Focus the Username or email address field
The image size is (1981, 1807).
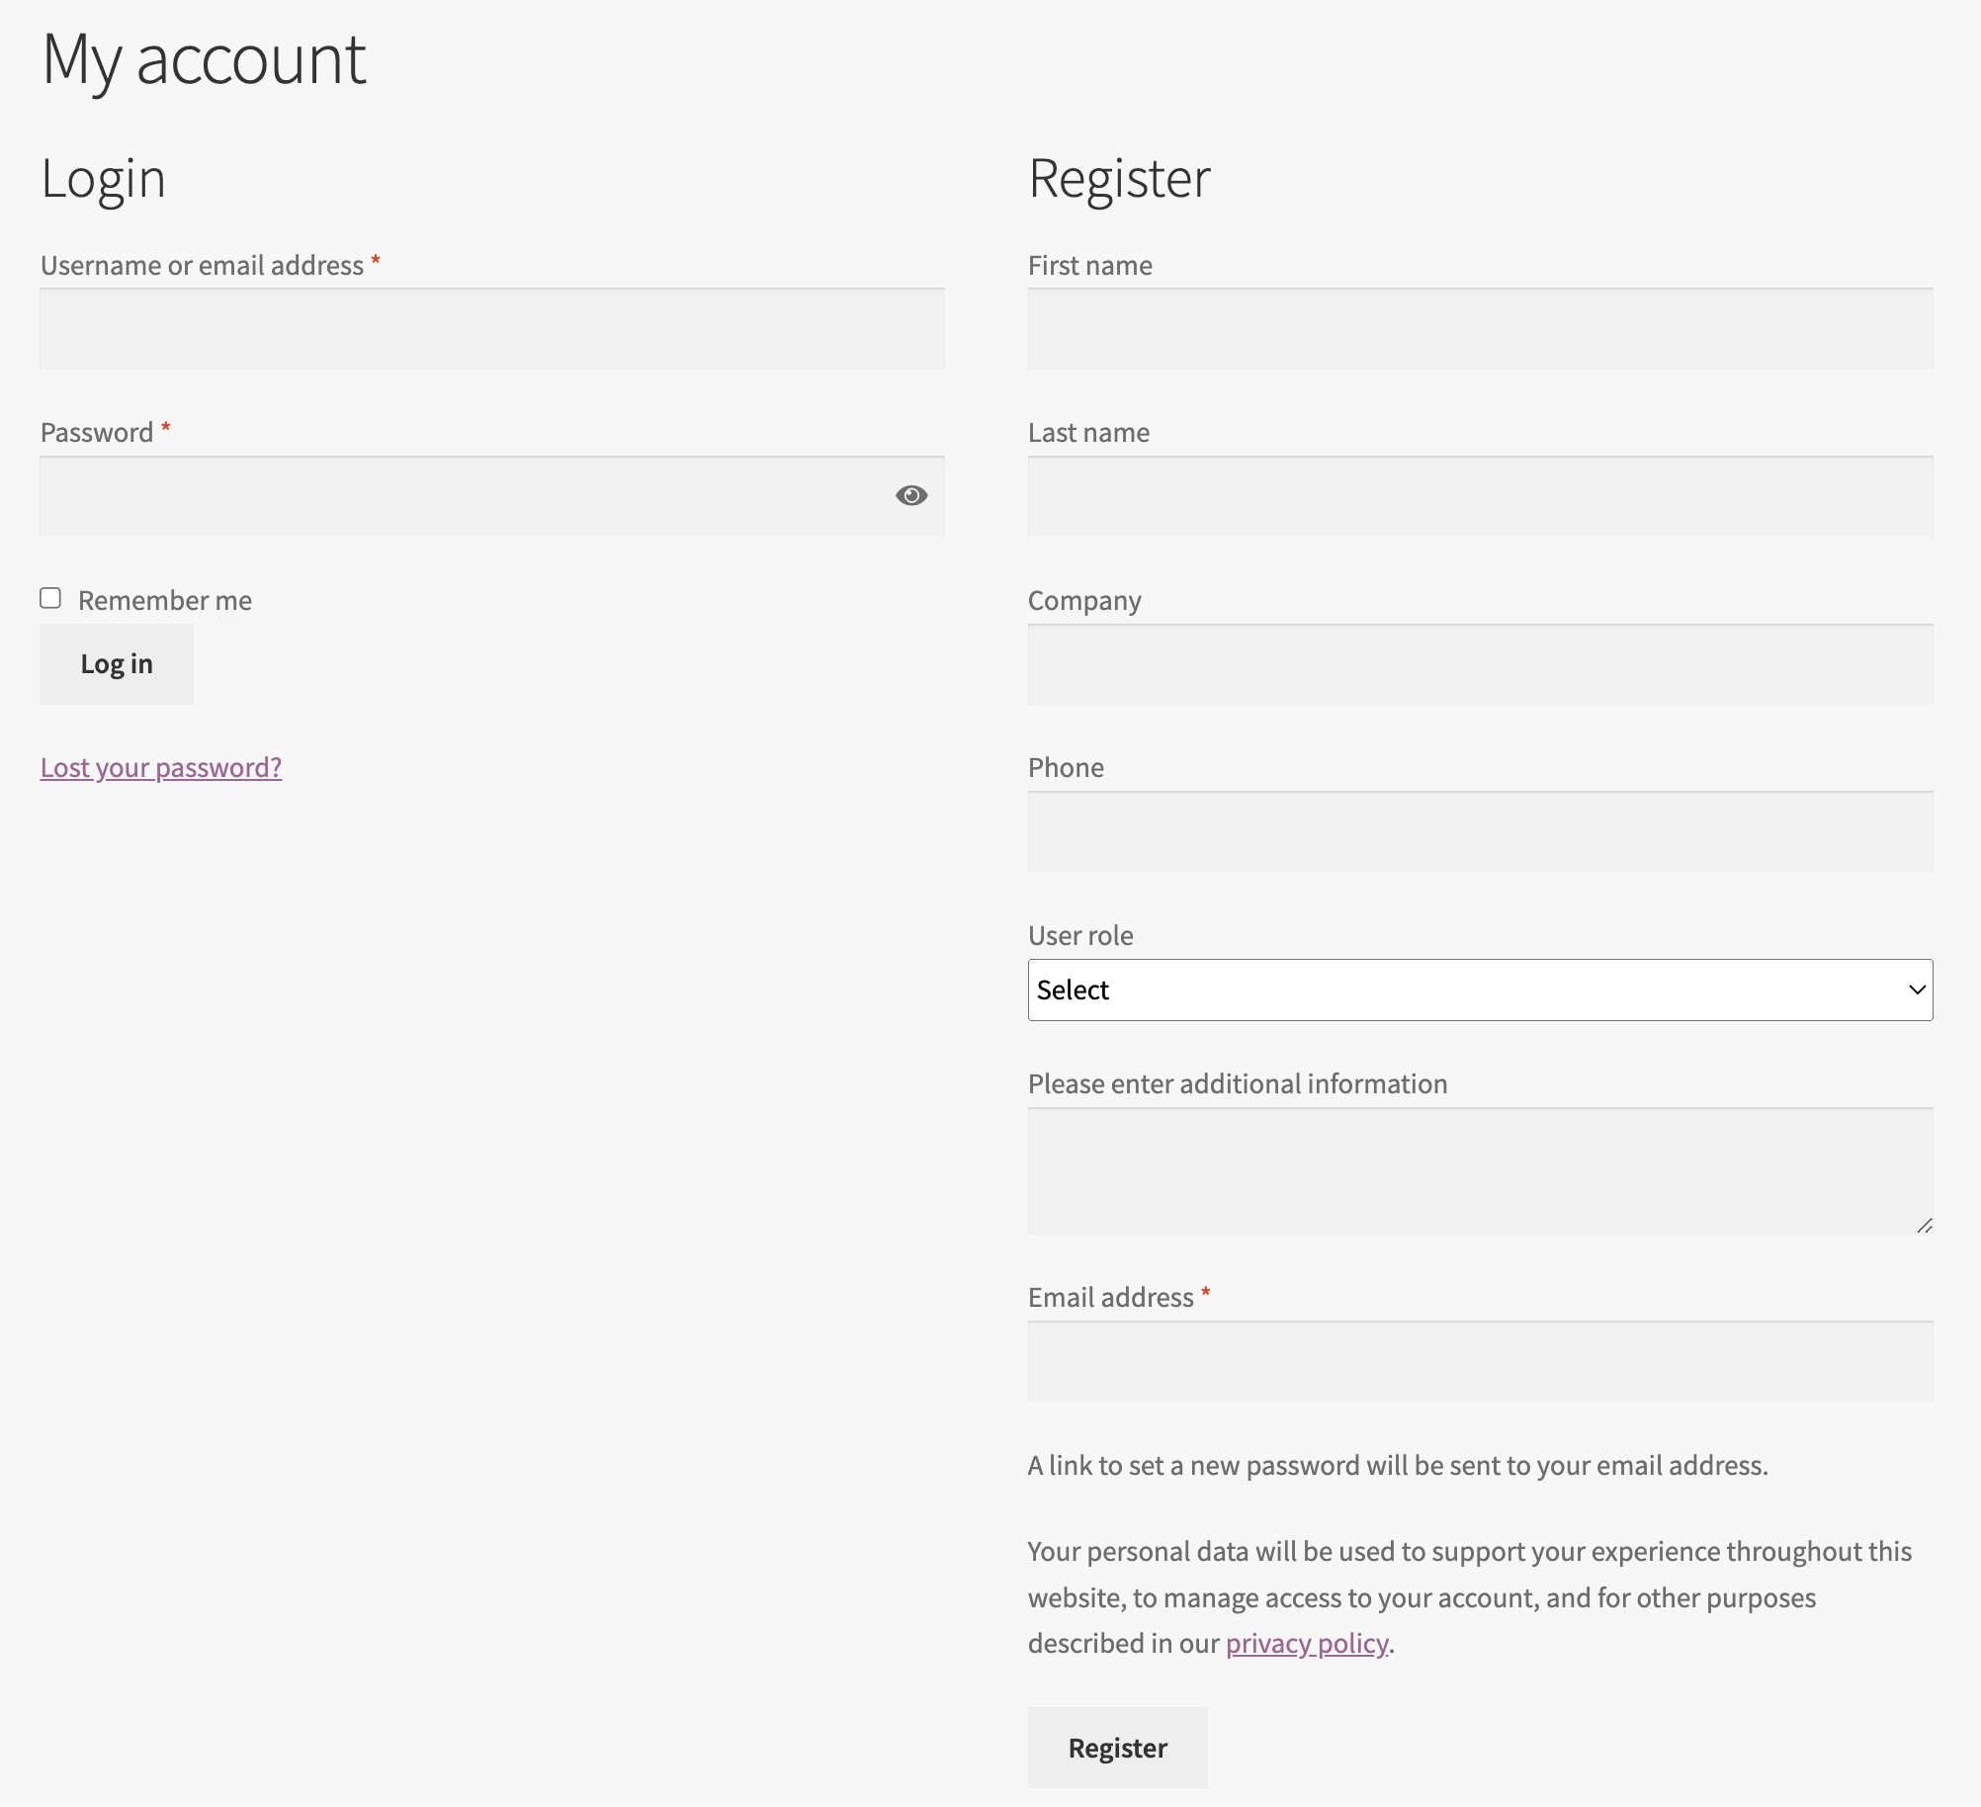coord(492,329)
